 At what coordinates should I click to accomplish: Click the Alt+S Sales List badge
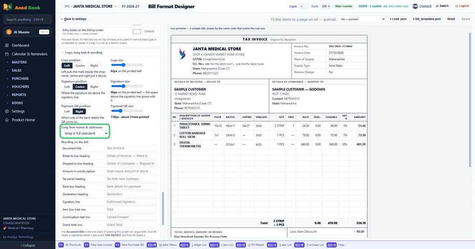point(272,245)
